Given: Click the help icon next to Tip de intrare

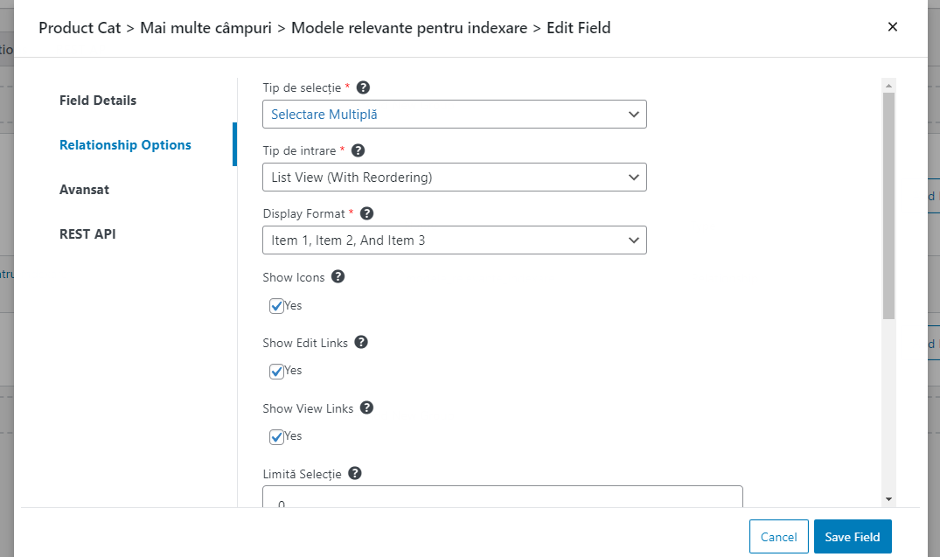Looking at the screenshot, I should [x=358, y=150].
